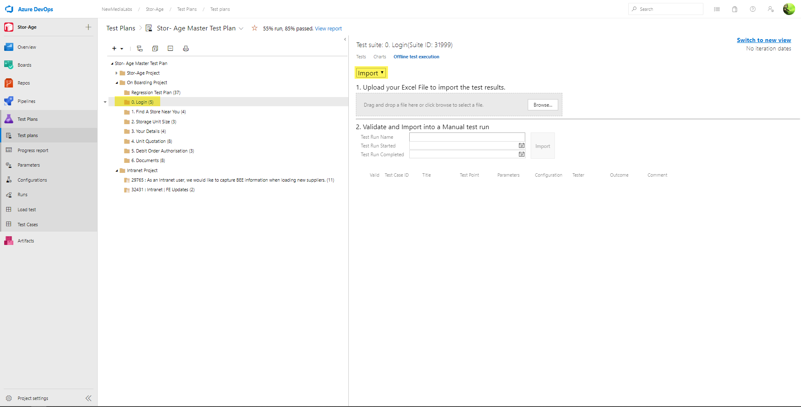Click the Runs sidebar icon

coord(9,195)
